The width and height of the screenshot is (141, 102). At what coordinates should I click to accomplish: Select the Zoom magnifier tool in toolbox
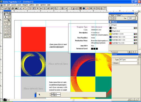(x=9, y=36)
